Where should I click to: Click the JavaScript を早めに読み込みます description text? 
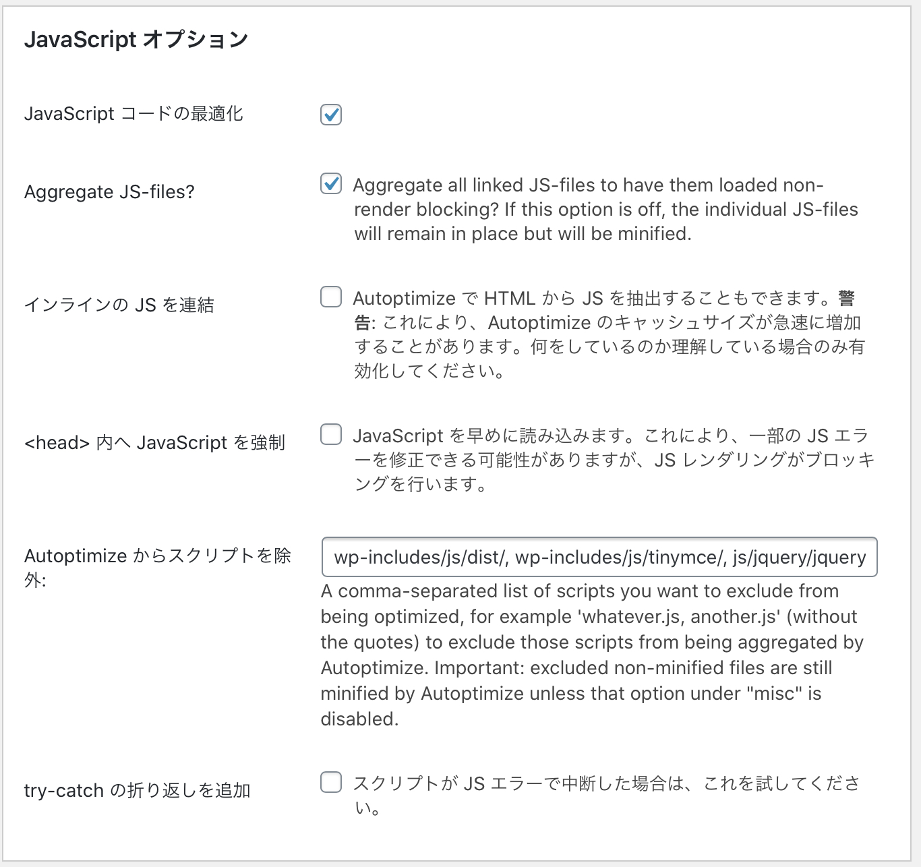click(x=614, y=460)
